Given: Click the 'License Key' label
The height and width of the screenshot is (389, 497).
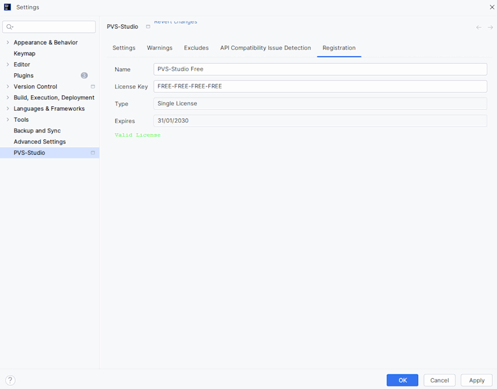Looking at the screenshot, I should tap(131, 87).
